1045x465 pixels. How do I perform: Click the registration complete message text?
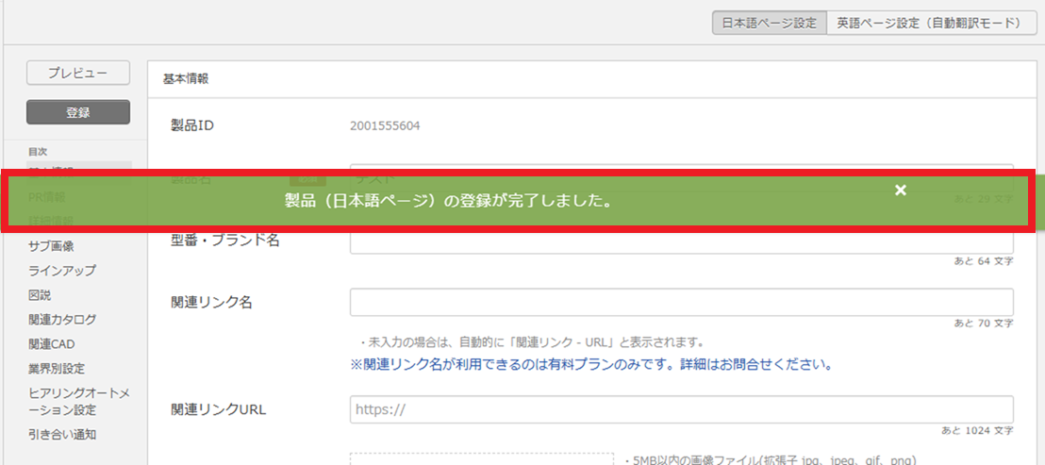[448, 201]
